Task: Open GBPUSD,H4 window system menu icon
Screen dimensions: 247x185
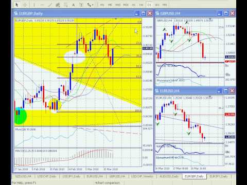Action: (x=157, y=13)
